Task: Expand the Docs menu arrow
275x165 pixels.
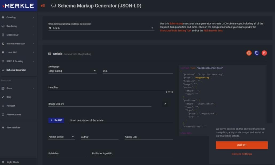Action: [34, 88]
